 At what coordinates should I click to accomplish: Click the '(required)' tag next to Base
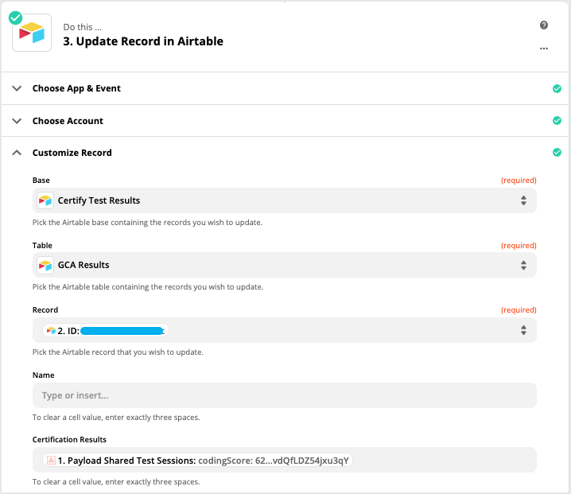click(x=519, y=181)
